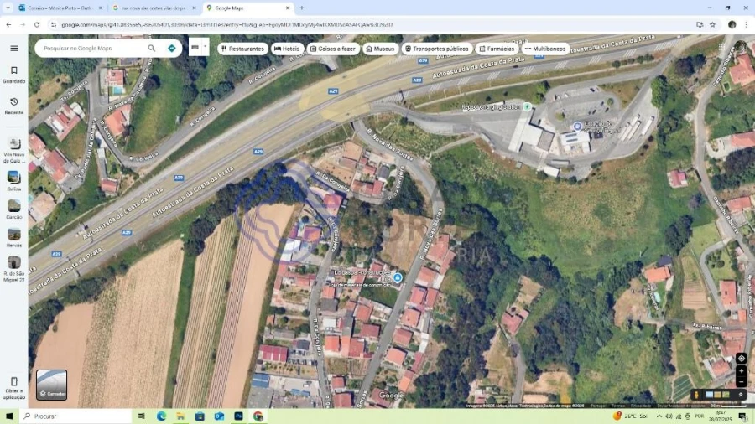Open Task View on taskbar
This screenshot has width=755, height=424.
click(x=142, y=416)
